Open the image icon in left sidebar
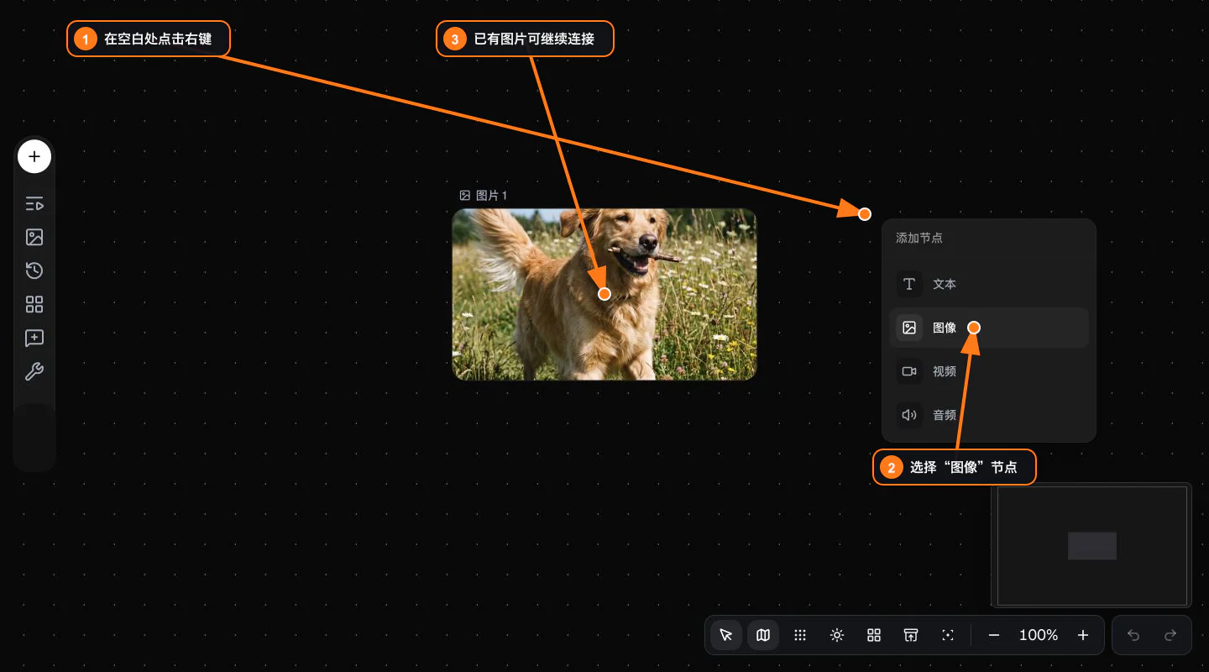1209x672 pixels. point(34,237)
